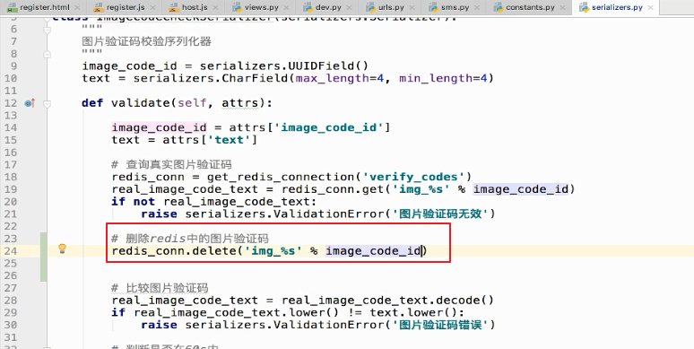Screen dimensions: 694x349
Task: Click the Python file icon on views.py tab
Action: click(x=238, y=7)
